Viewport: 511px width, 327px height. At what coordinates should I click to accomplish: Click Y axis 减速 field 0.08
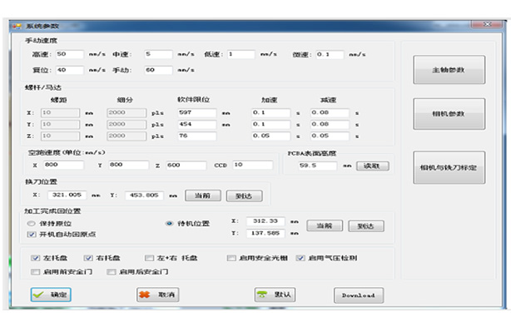coord(330,125)
